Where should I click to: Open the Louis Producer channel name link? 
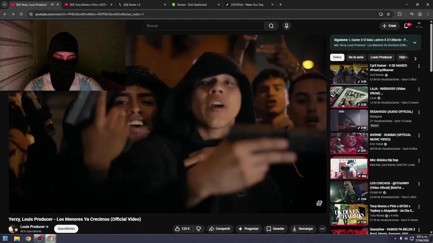pos(32,227)
